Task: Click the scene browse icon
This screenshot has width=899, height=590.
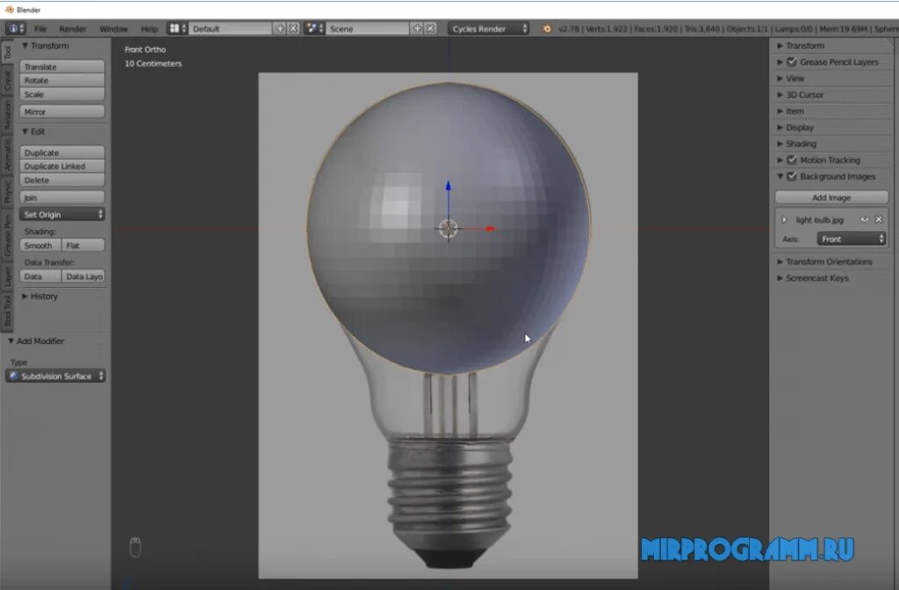Action: pos(314,28)
